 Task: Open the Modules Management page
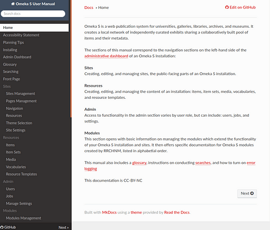click(x=23, y=218)
